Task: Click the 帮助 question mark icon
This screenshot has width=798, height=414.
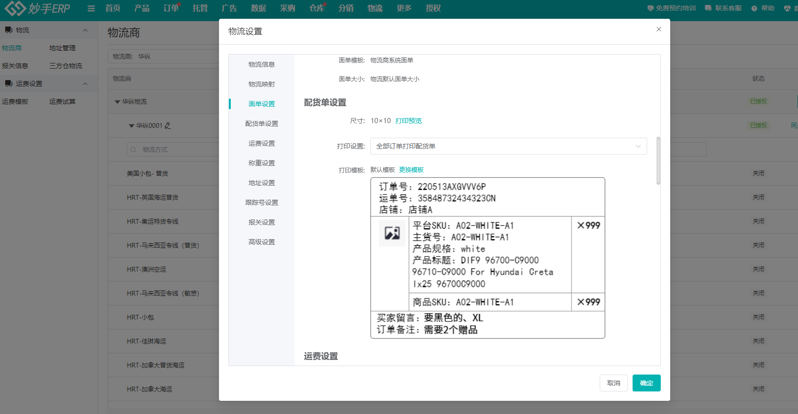Action: tap(754, 8)
